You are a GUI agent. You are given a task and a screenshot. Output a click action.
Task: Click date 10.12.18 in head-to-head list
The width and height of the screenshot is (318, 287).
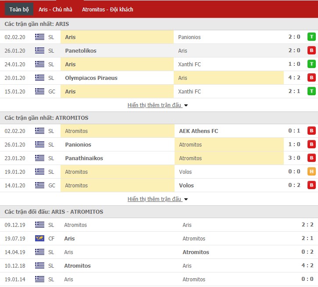point(15,265)
